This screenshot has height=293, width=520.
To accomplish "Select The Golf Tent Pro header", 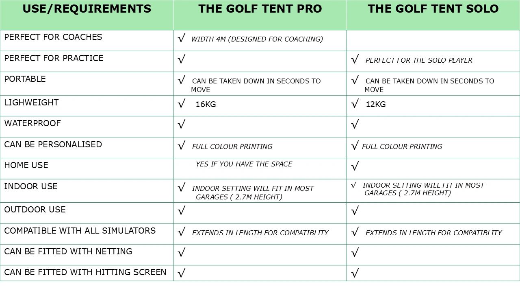I will [x=260, y=9].
